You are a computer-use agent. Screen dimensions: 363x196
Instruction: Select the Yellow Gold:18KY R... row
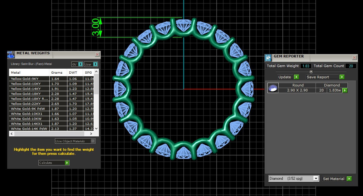pyautogui.click(x=52, y=99)
